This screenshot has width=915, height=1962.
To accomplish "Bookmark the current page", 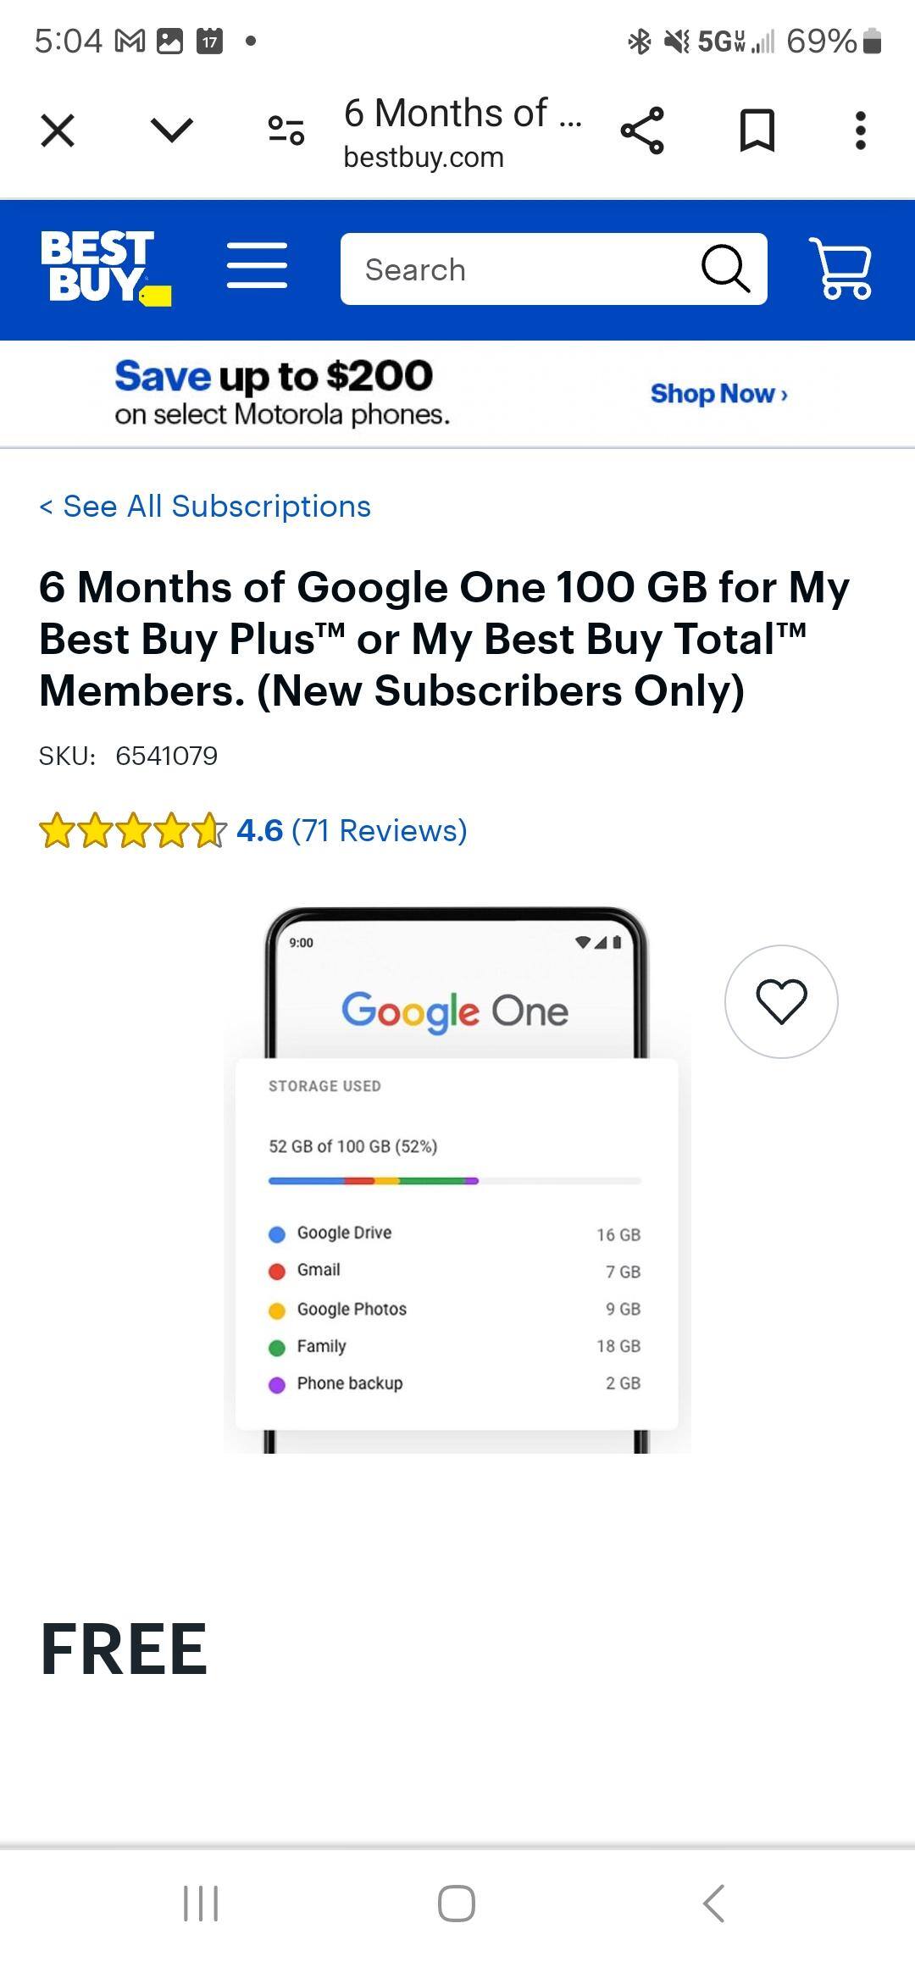I will (755, 130).
